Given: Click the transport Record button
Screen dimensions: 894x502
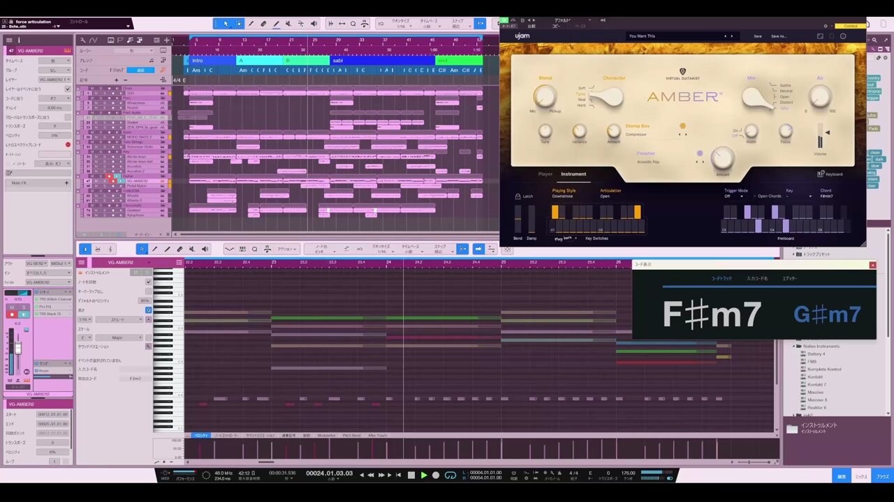Looking at the screenshot, I should tap(436, 476).
